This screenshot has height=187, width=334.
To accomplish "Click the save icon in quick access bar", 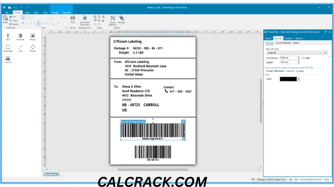I will tap(15, 8).
